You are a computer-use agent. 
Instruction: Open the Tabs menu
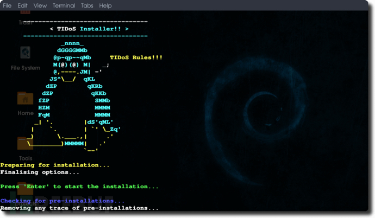tap(87, 5)
